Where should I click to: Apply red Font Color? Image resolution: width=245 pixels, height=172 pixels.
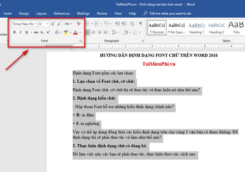point(76,32)
